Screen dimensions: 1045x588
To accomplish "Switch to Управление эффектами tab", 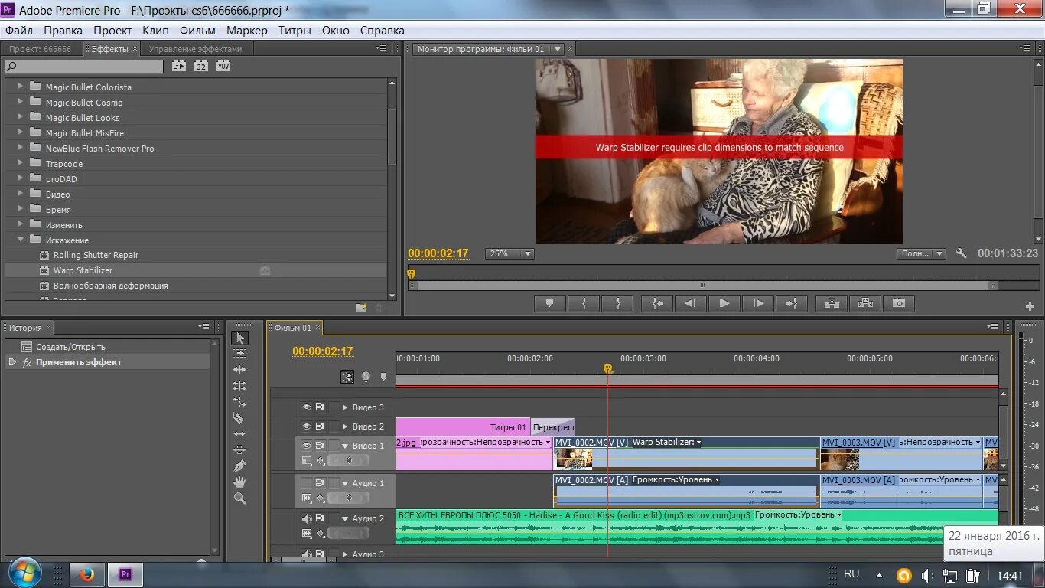I will point(195,49).
